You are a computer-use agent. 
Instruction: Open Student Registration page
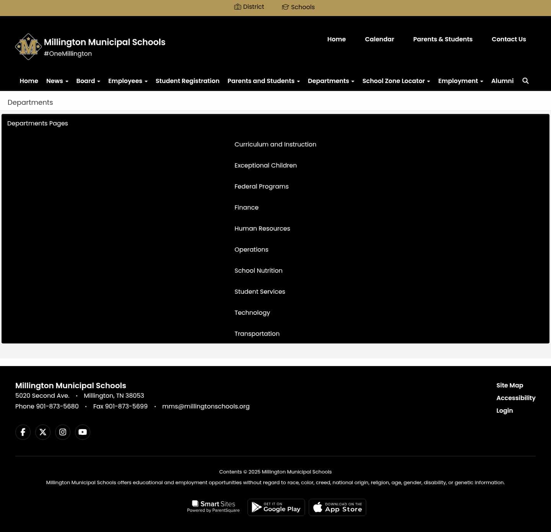pyautogui.click(x=187, y=81)
